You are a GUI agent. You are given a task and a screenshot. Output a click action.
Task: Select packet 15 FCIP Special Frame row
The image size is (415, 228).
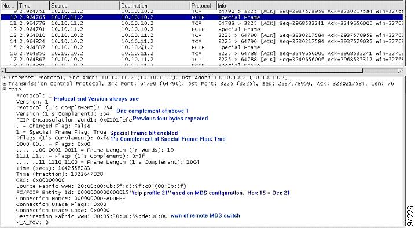point(201,47)
